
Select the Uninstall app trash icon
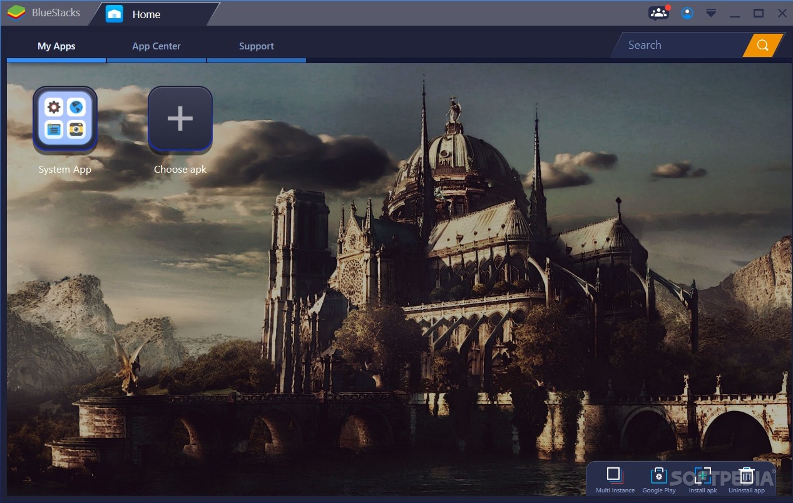pyautogui.click(x=746, y=475)
